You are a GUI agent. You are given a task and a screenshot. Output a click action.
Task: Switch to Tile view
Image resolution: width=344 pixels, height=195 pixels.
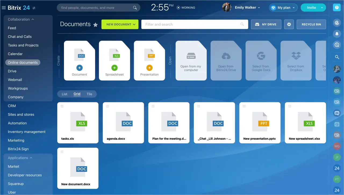click(x=89, y=94)
